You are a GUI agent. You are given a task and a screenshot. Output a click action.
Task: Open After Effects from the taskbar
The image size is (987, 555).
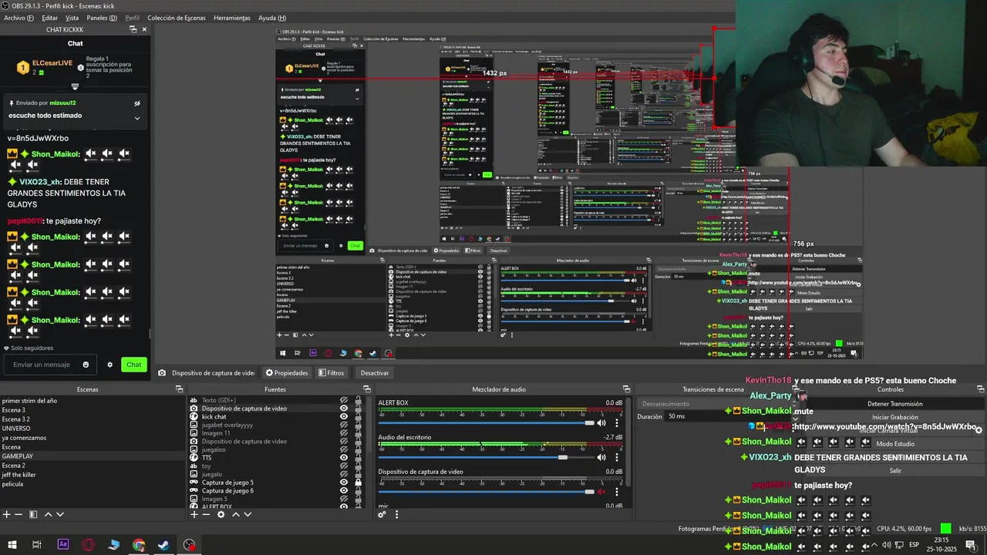63,545
